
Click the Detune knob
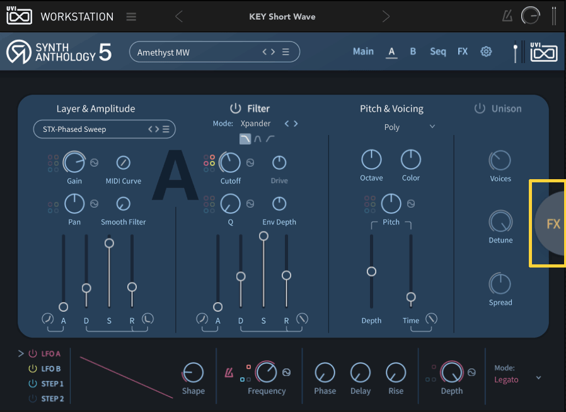point(500,221)
